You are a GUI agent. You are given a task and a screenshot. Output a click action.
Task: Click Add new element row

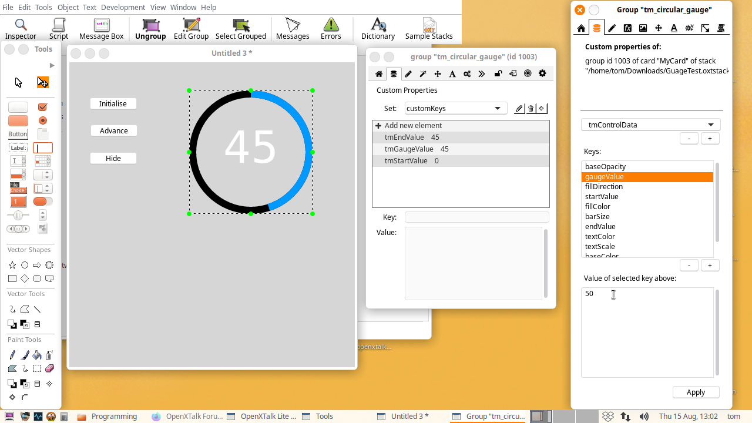coord(461,126)
